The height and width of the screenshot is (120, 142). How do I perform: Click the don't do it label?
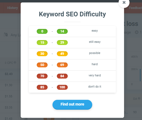tap(95, 86)
